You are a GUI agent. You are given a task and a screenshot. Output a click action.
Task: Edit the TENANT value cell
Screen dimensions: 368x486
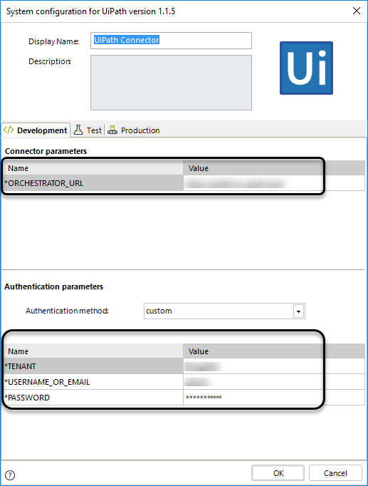(273, 366)
